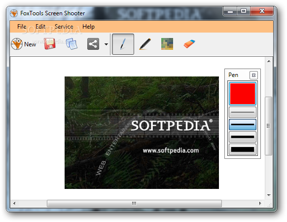Image resolution: width=287 pixels, height=222 pixels.
Task: Close the FoxTools Screen Shooter window
Action: pos(262,11)
